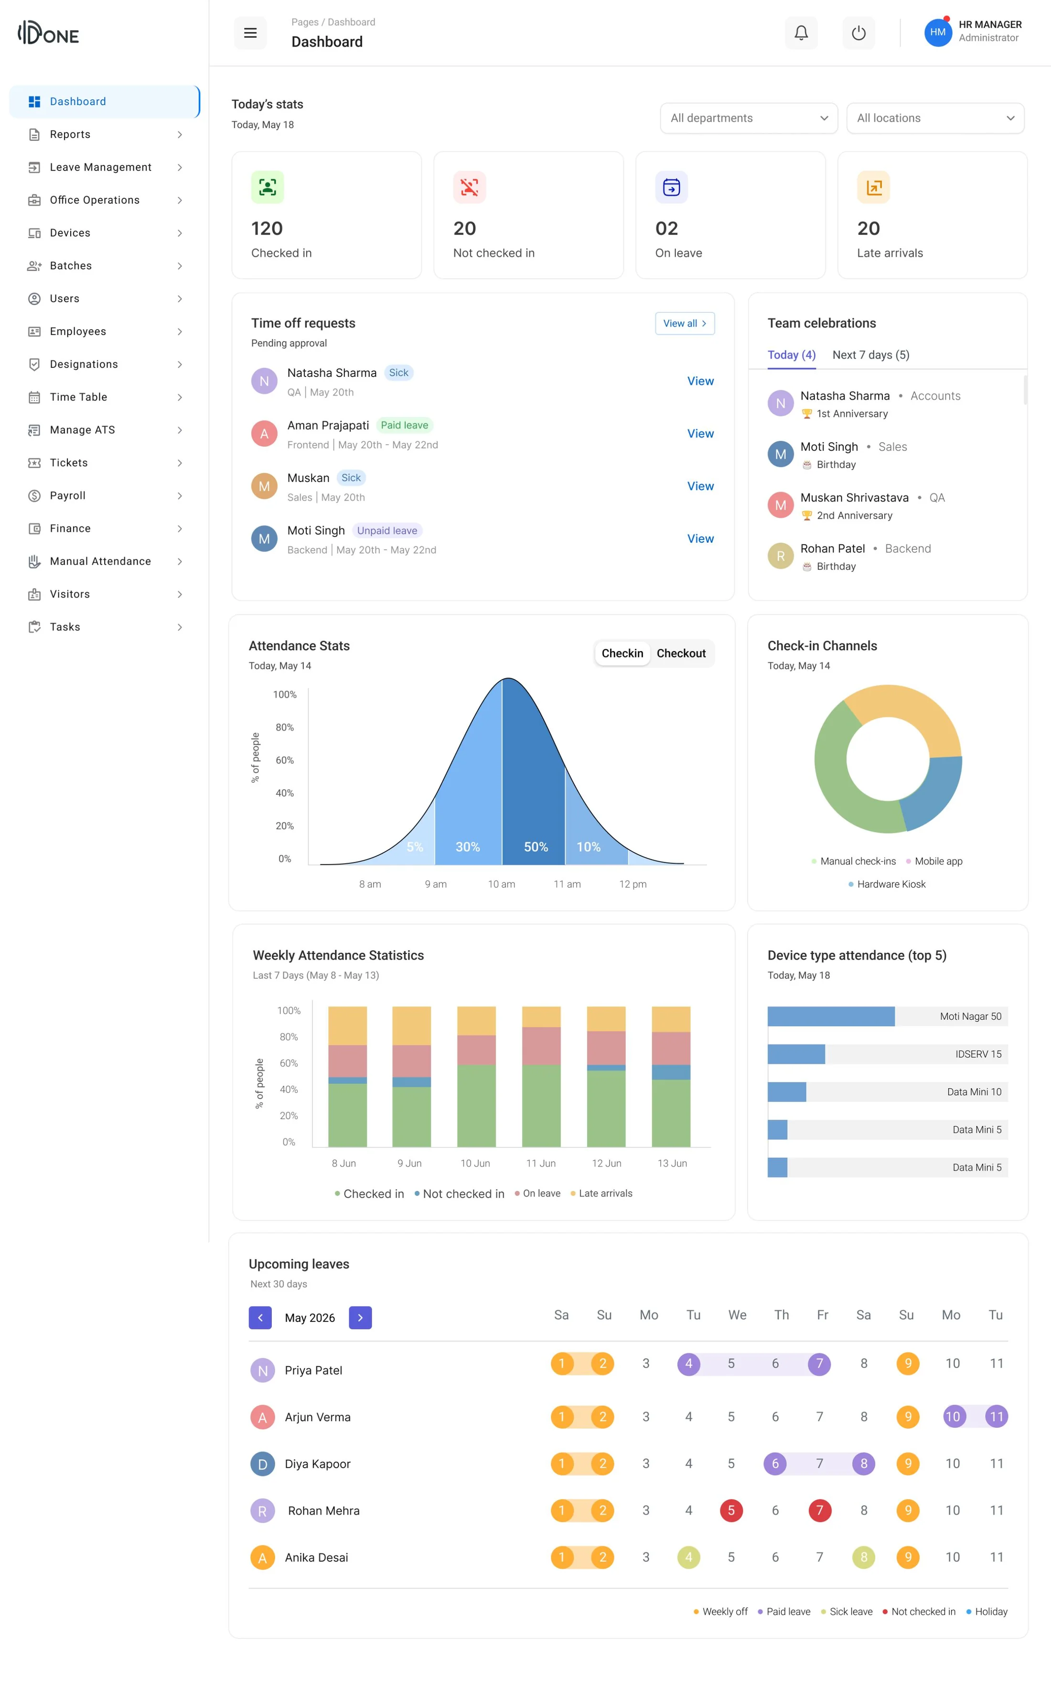
Task: Open Today (4) celebrations tab
Action: (x=791, y=355)
